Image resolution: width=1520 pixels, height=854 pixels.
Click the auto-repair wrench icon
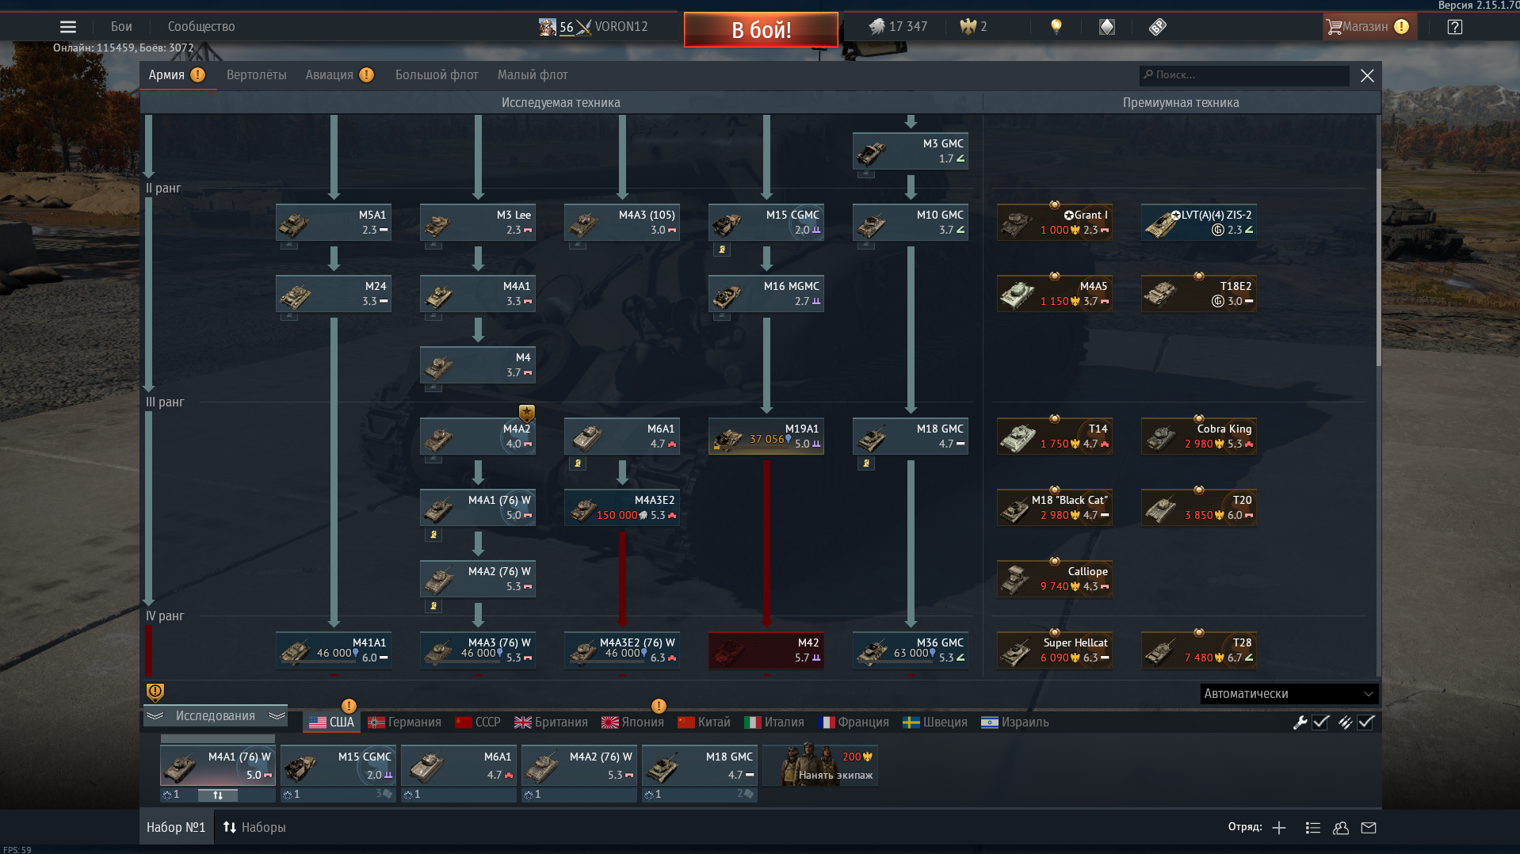coord(1300,722)
